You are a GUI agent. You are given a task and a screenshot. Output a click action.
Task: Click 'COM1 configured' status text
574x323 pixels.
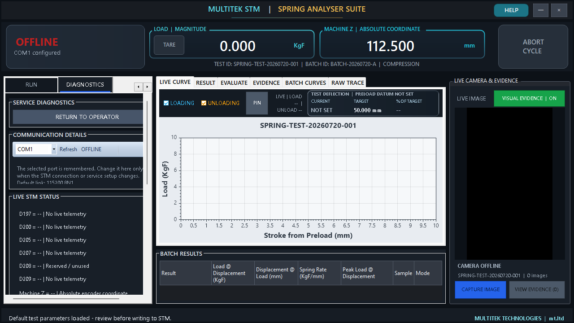[37, 53]
